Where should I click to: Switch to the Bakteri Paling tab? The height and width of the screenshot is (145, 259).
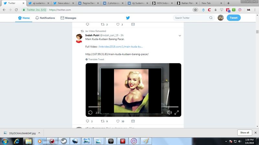point(187,3)
